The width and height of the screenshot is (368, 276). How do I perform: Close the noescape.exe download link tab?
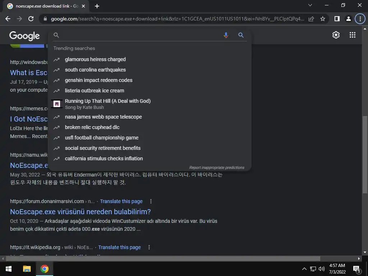(83, 6)
